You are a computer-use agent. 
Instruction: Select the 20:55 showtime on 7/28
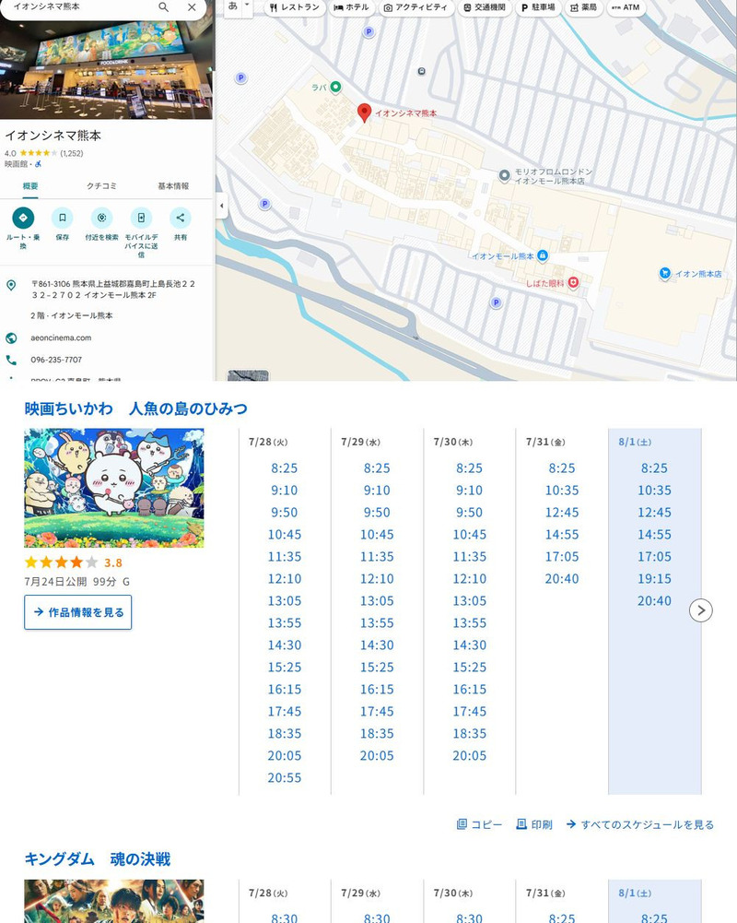click(285, 777)
